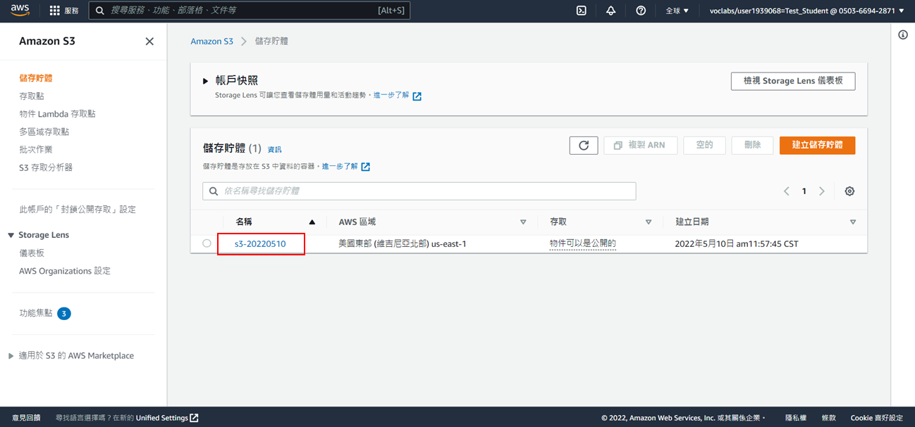Open AWS Organizations 設定
Screen dimensions: 915x427
pos(65,271)
